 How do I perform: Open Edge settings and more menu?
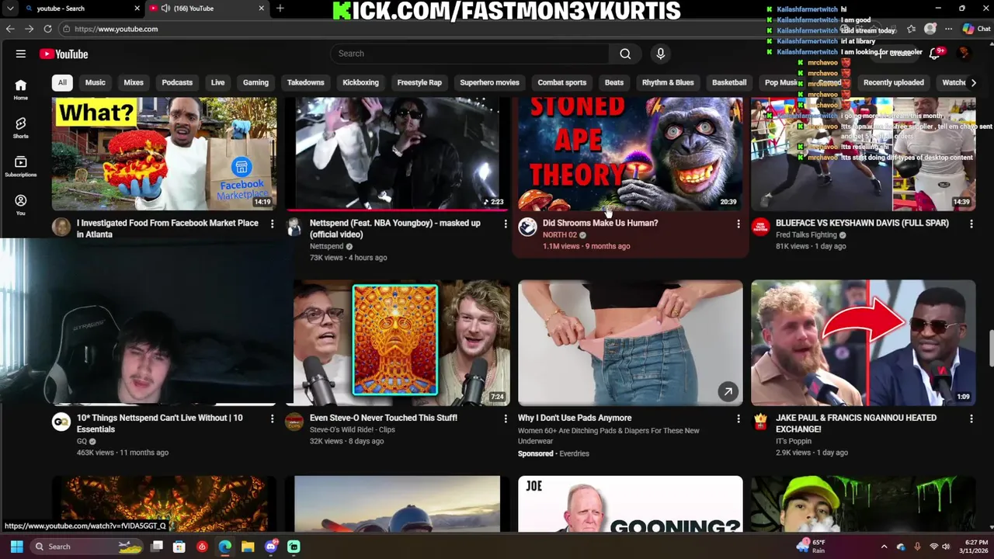coord(948,29)
